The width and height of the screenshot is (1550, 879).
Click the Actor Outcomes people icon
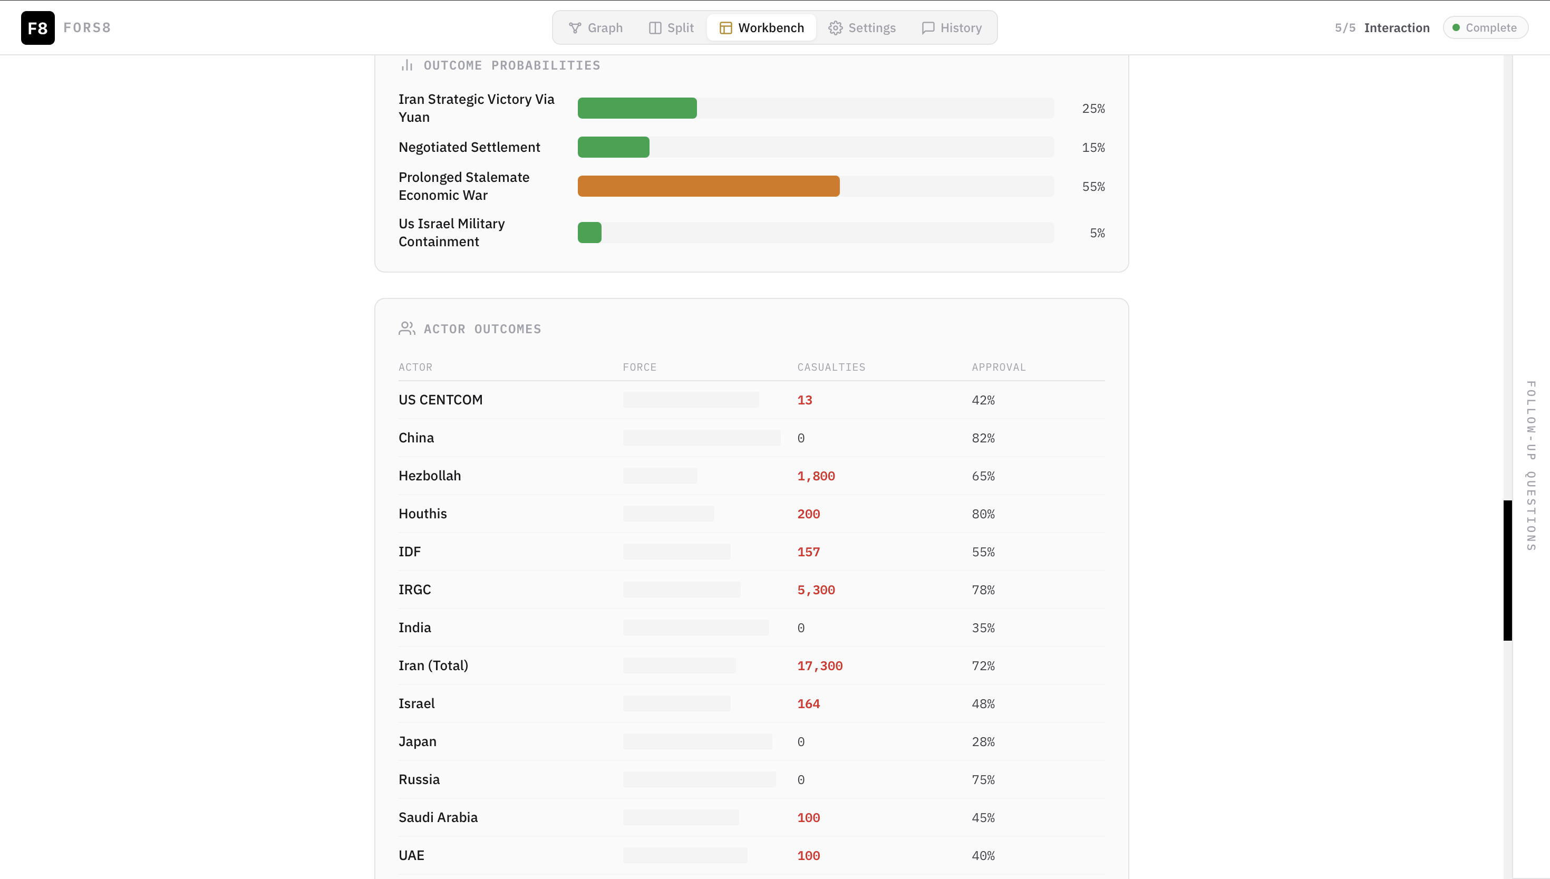(x=407, y=329)
